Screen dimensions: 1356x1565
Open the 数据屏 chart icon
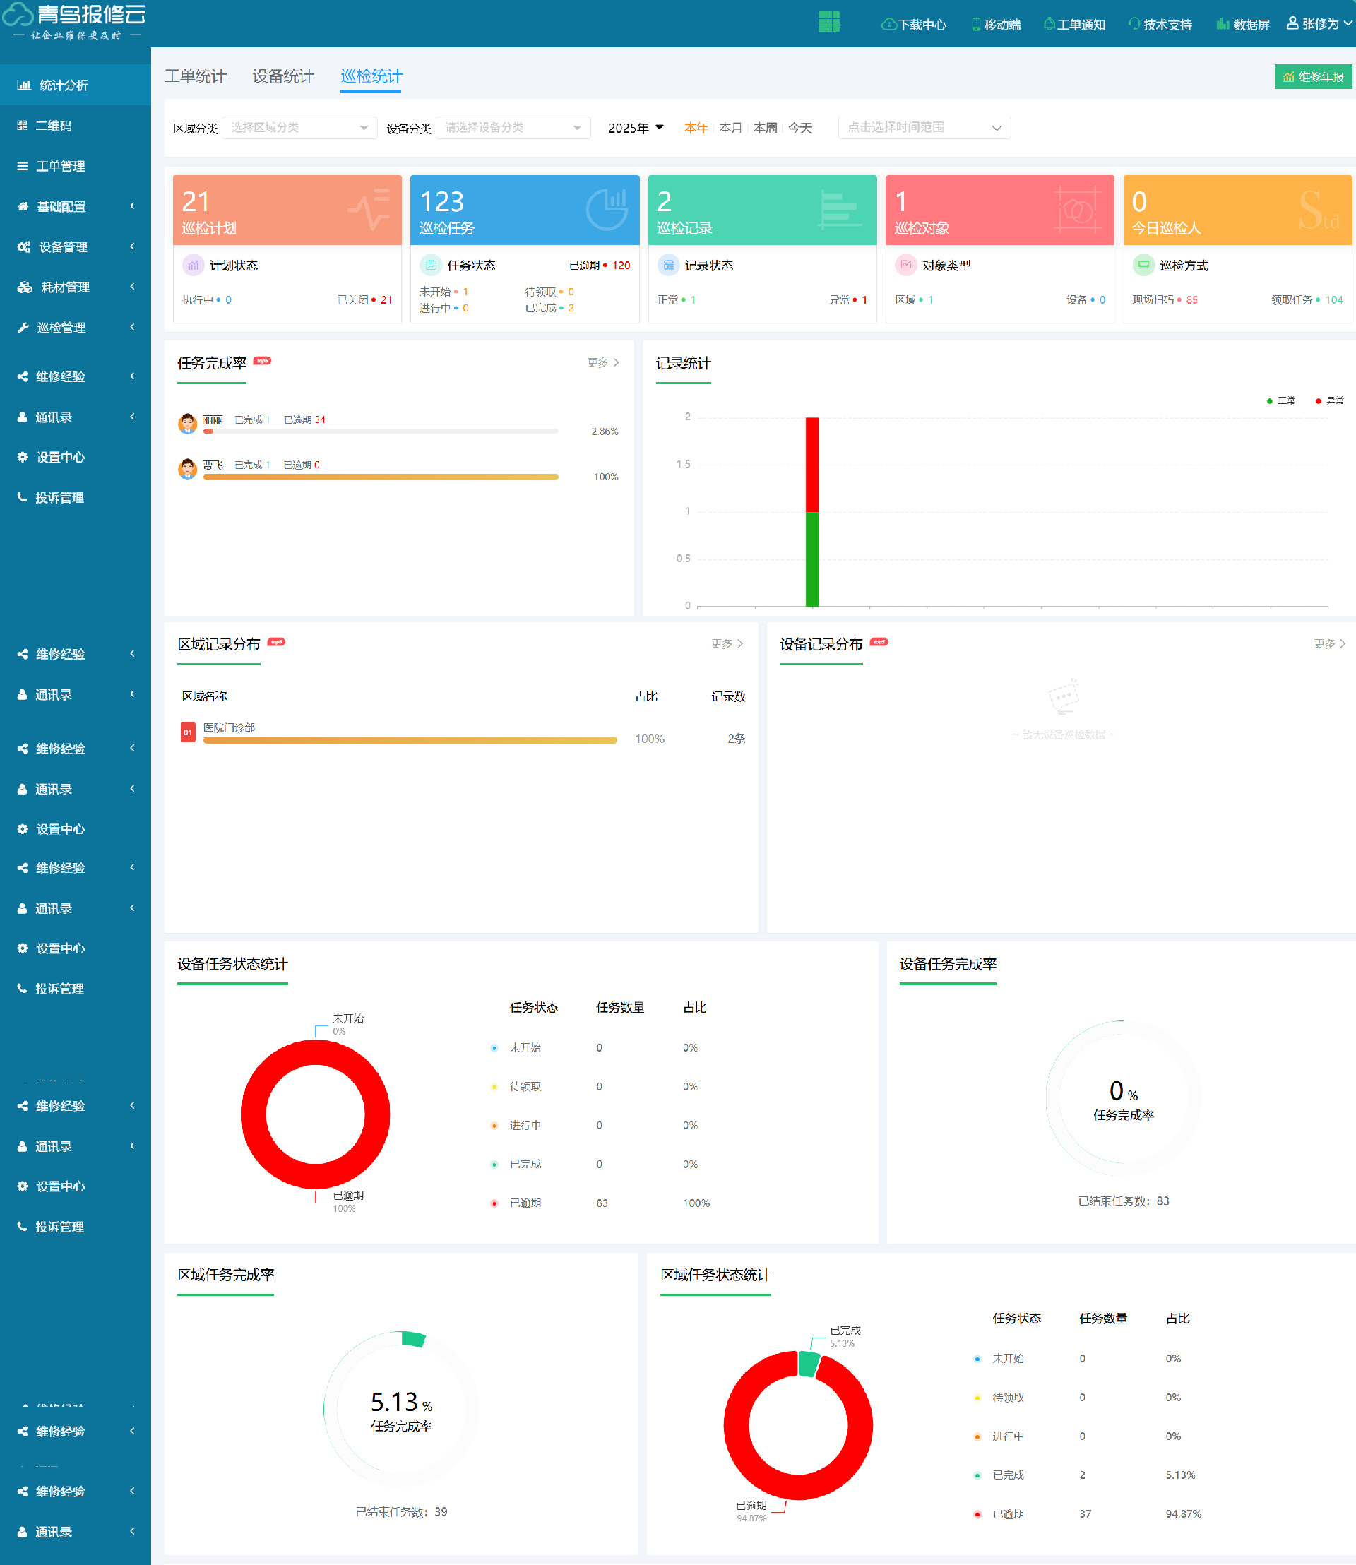(x=1222, y=24)
